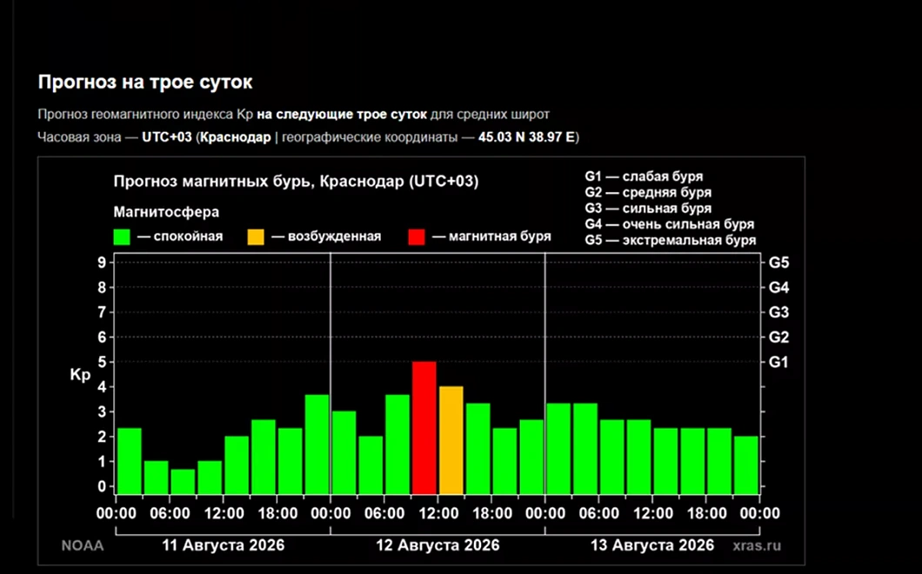
Task: Click the yellow 'возбужденная' legend swatch
Action: tap(256, 237)
